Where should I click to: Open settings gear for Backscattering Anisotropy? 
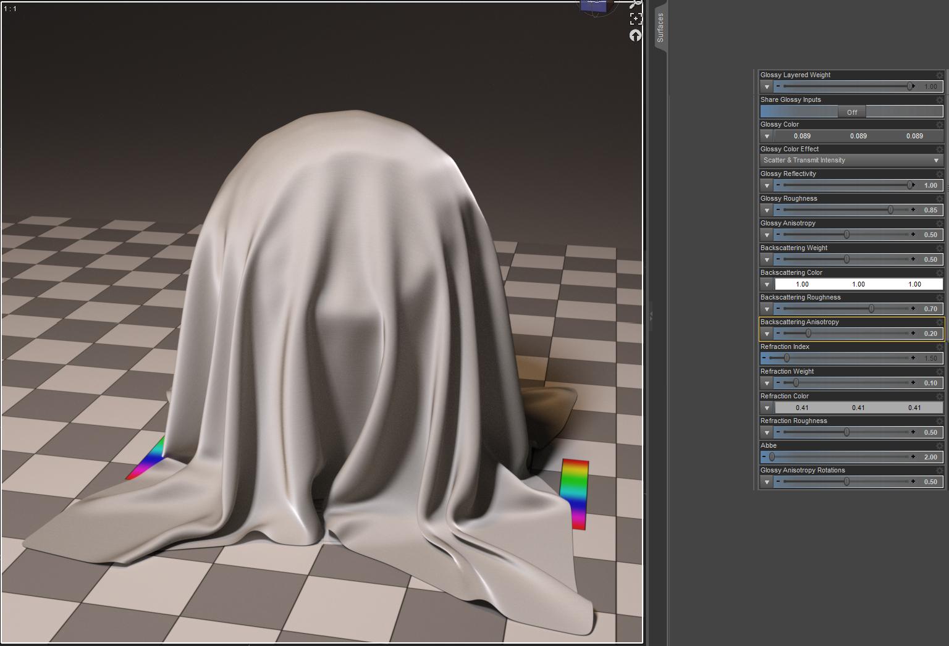coord(940,322)
